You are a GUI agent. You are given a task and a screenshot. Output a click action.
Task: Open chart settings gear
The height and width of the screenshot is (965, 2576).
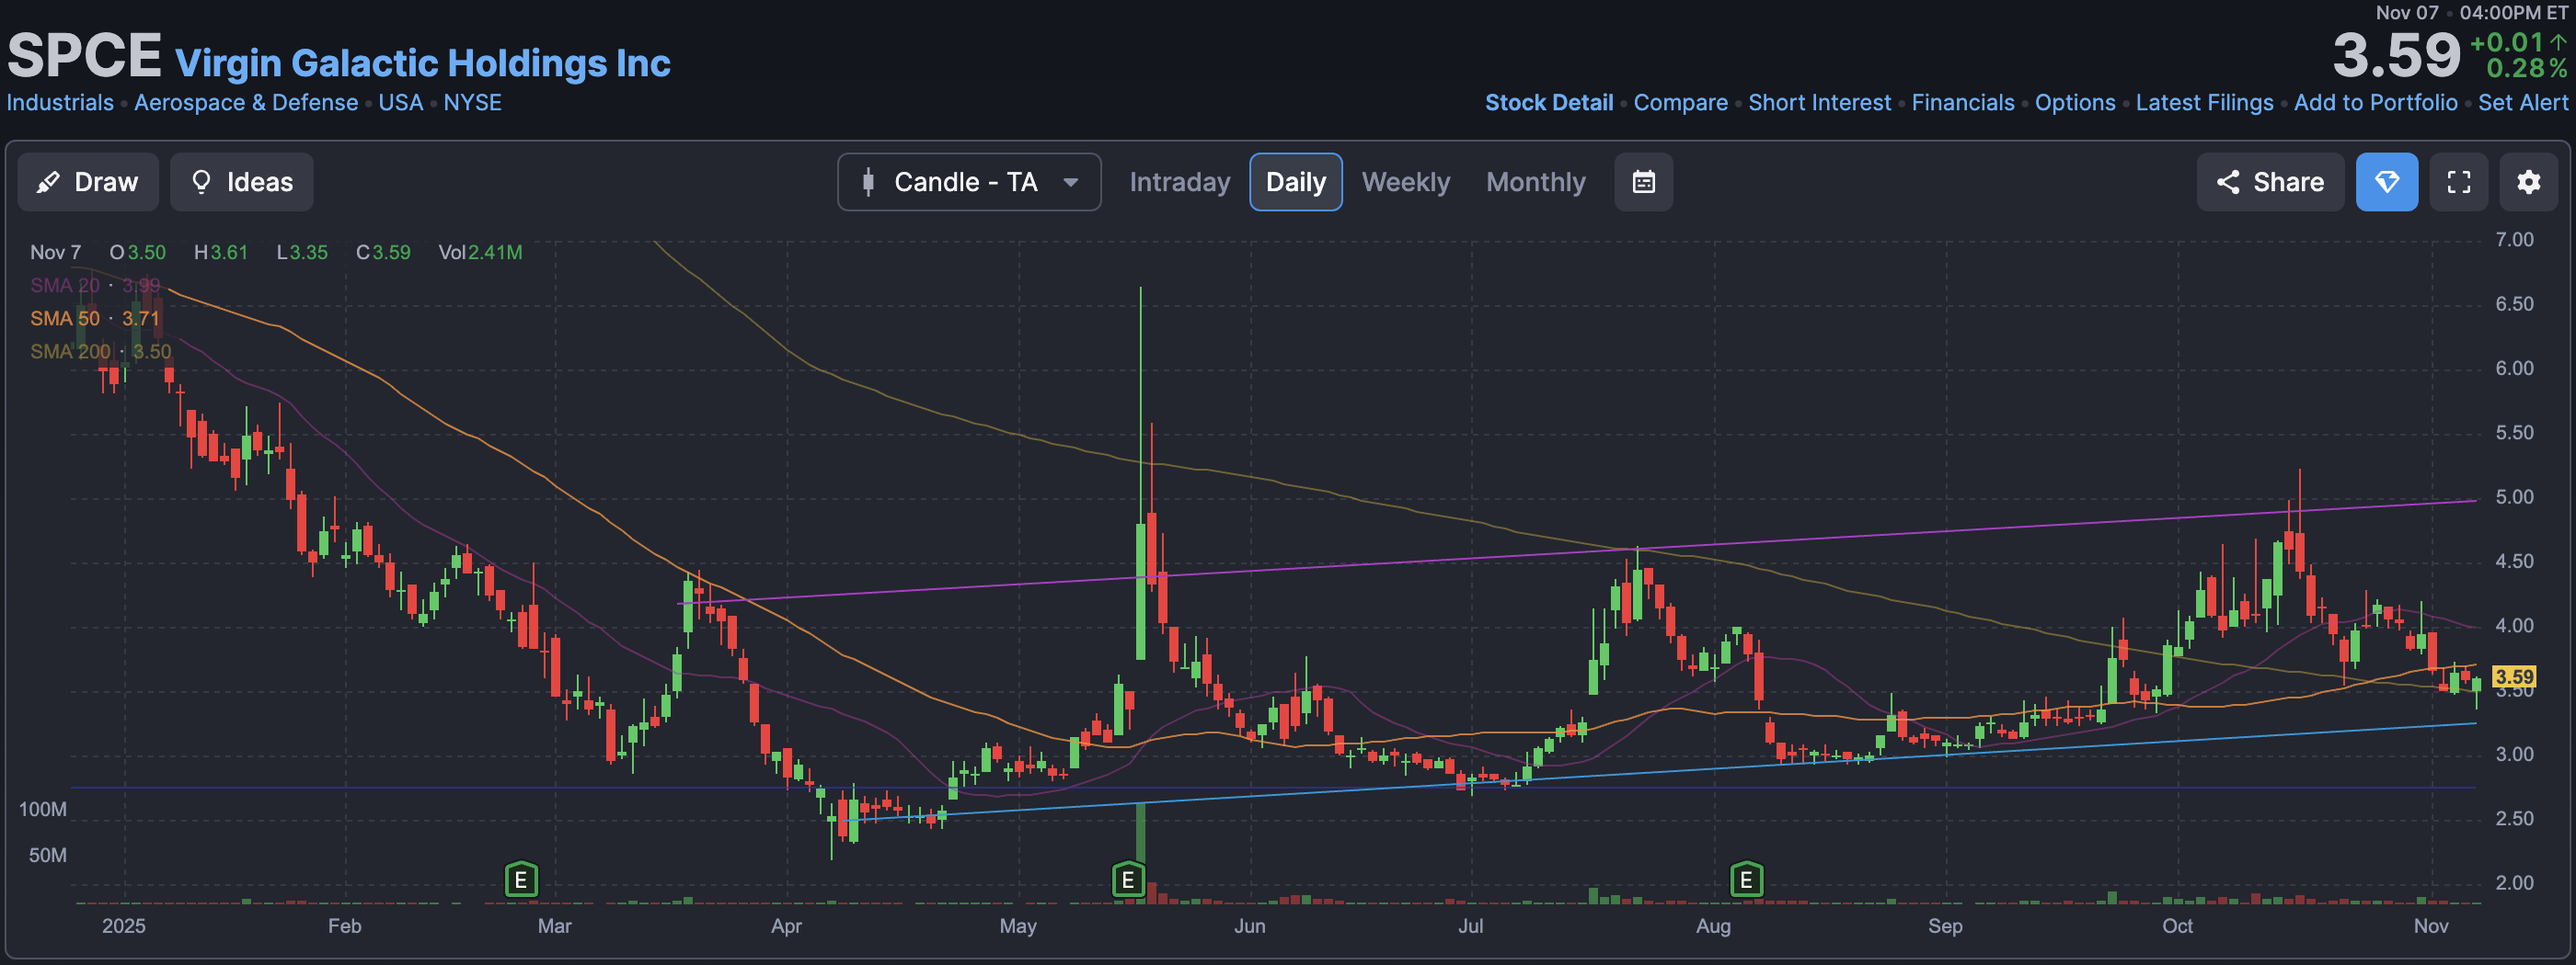click(x=2528, y=182)
